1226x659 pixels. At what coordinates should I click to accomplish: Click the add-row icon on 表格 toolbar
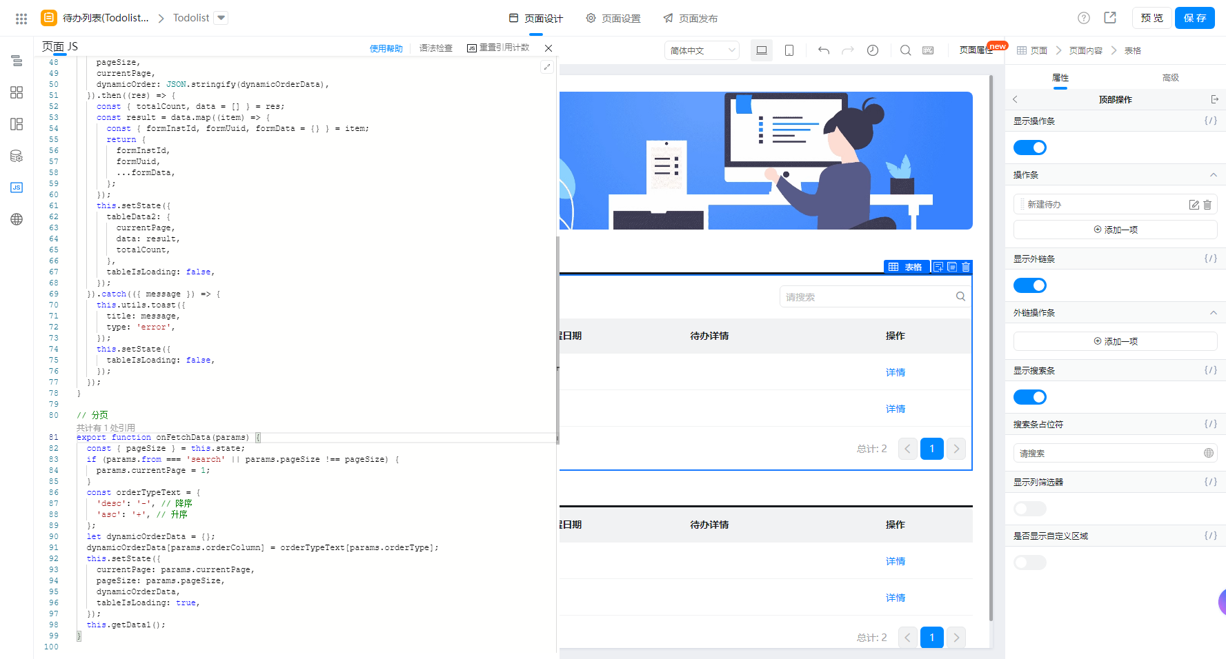click(x=938, y=267)
